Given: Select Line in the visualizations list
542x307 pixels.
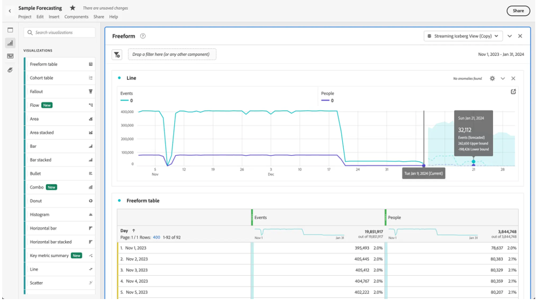Looking at the screenshot, I should tap(59, 269).
